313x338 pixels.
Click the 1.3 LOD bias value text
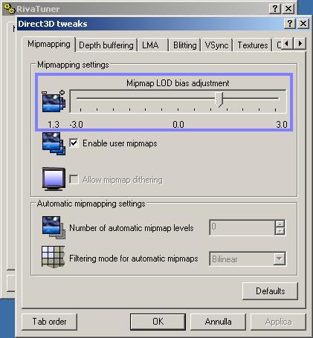pyautogui.click(x=54, y=124)
